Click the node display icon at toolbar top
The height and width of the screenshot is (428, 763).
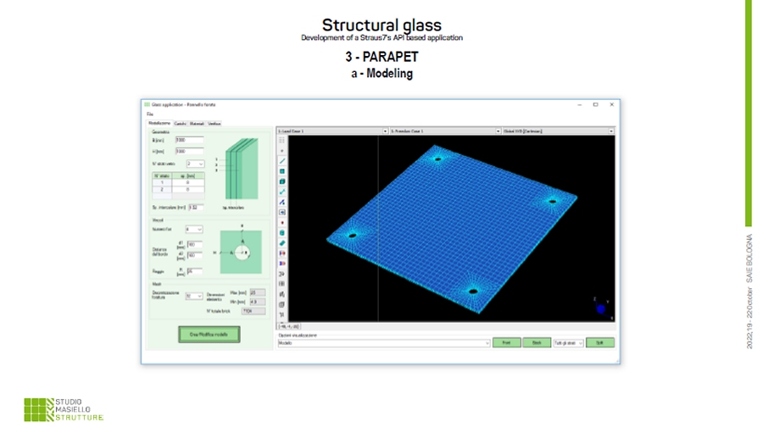pyautogui.click(x=282, y=149)
